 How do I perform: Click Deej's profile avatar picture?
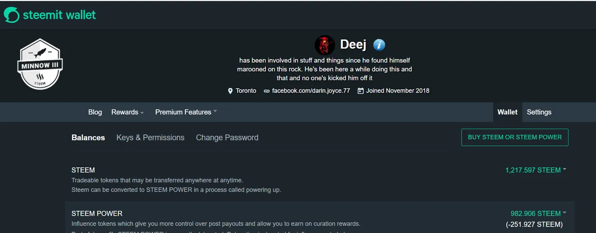pos(325,45)
